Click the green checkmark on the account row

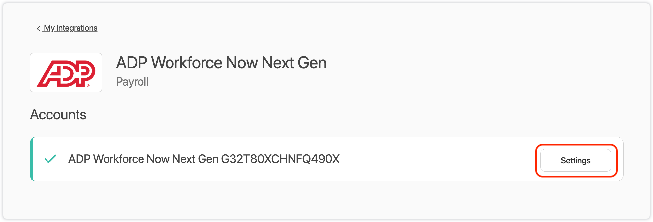coord(50,159)
